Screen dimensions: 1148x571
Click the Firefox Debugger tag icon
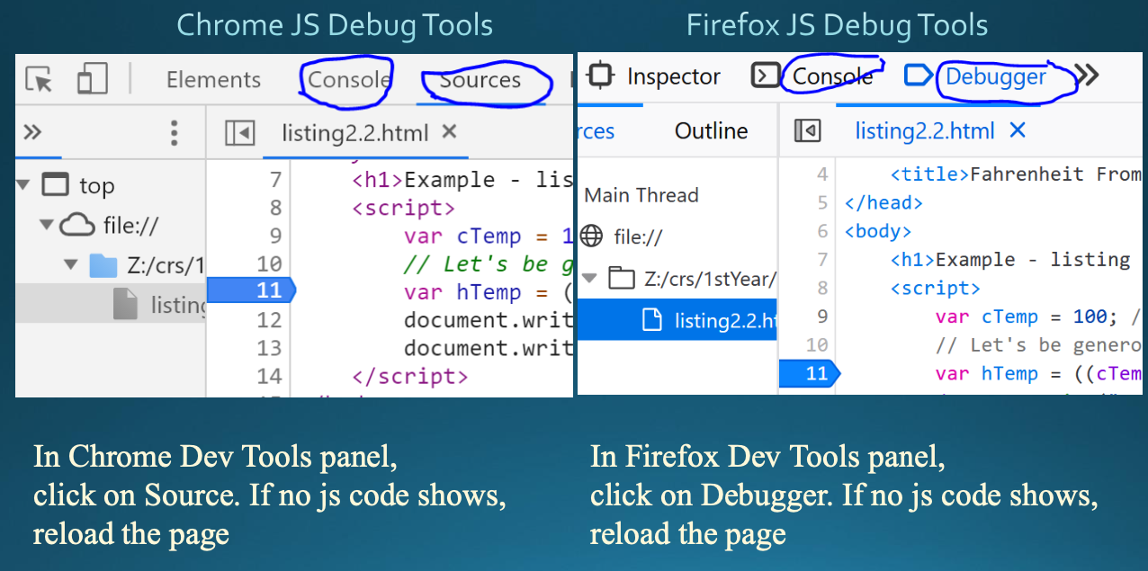(918, 76)
